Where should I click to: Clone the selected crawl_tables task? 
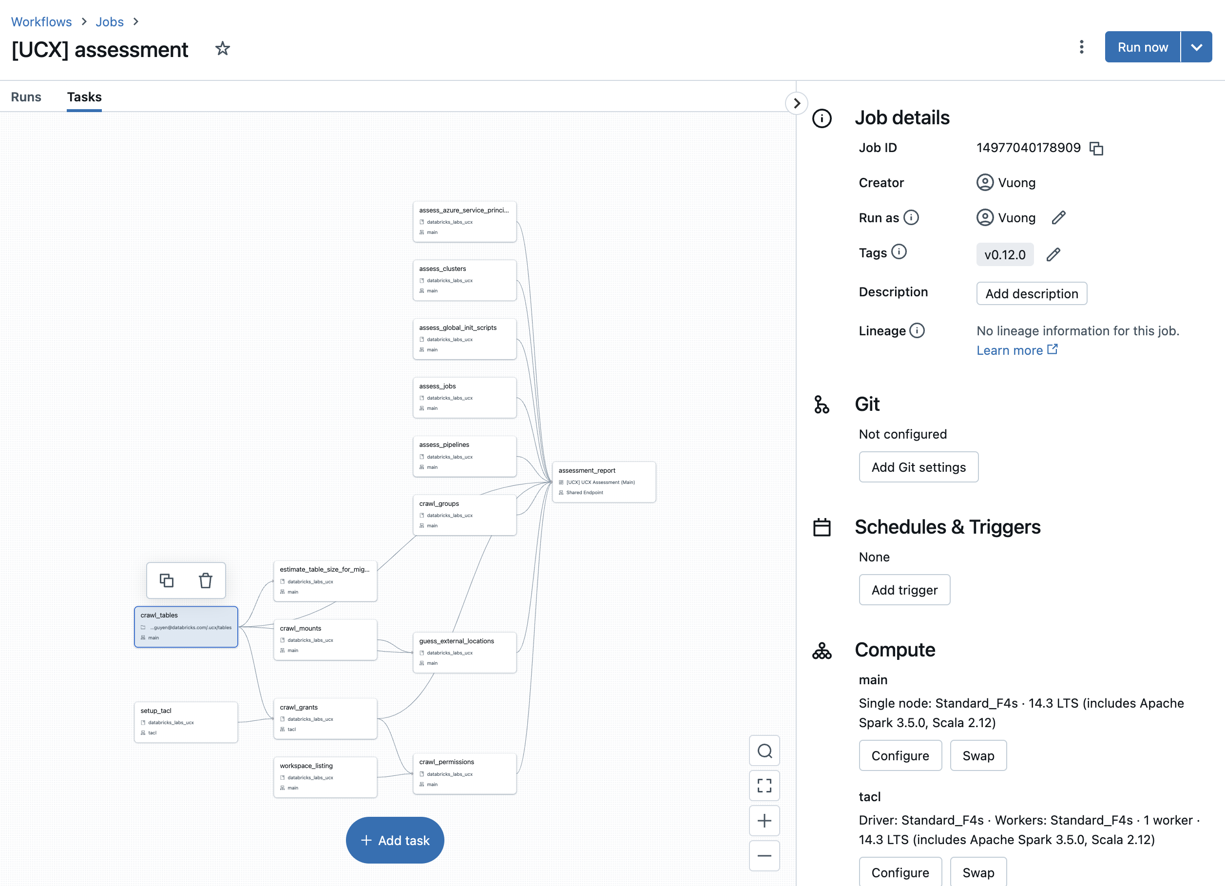tap(166, 581)
